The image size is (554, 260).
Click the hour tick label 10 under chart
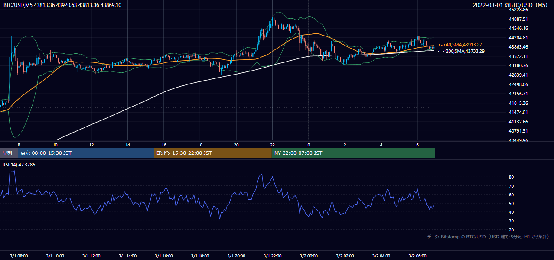coord(55,145)
